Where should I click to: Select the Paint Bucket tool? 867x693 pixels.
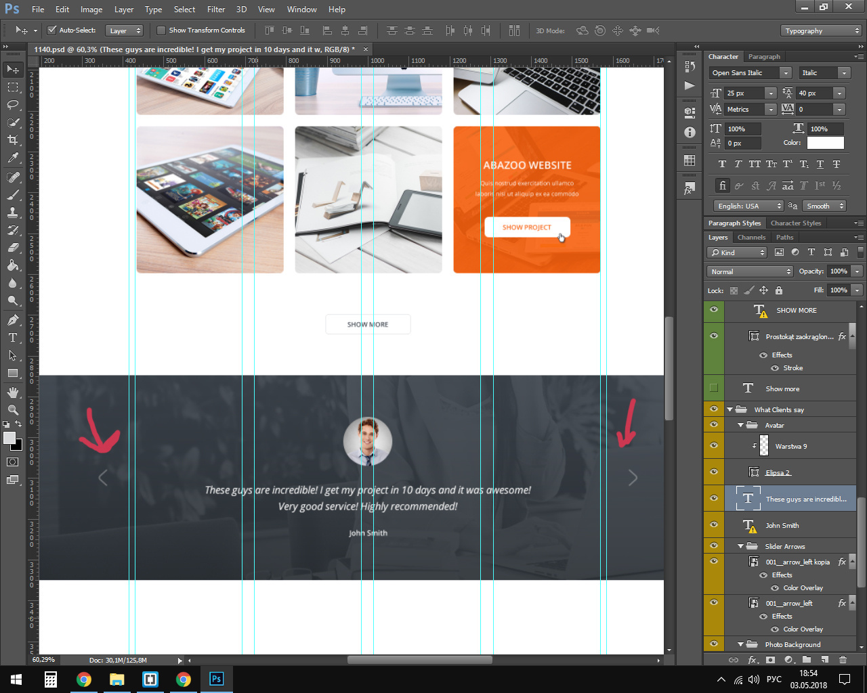pos(13,265)
